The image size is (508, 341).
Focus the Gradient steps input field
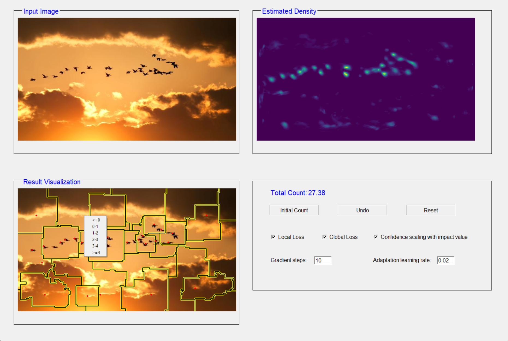[323, 260]
